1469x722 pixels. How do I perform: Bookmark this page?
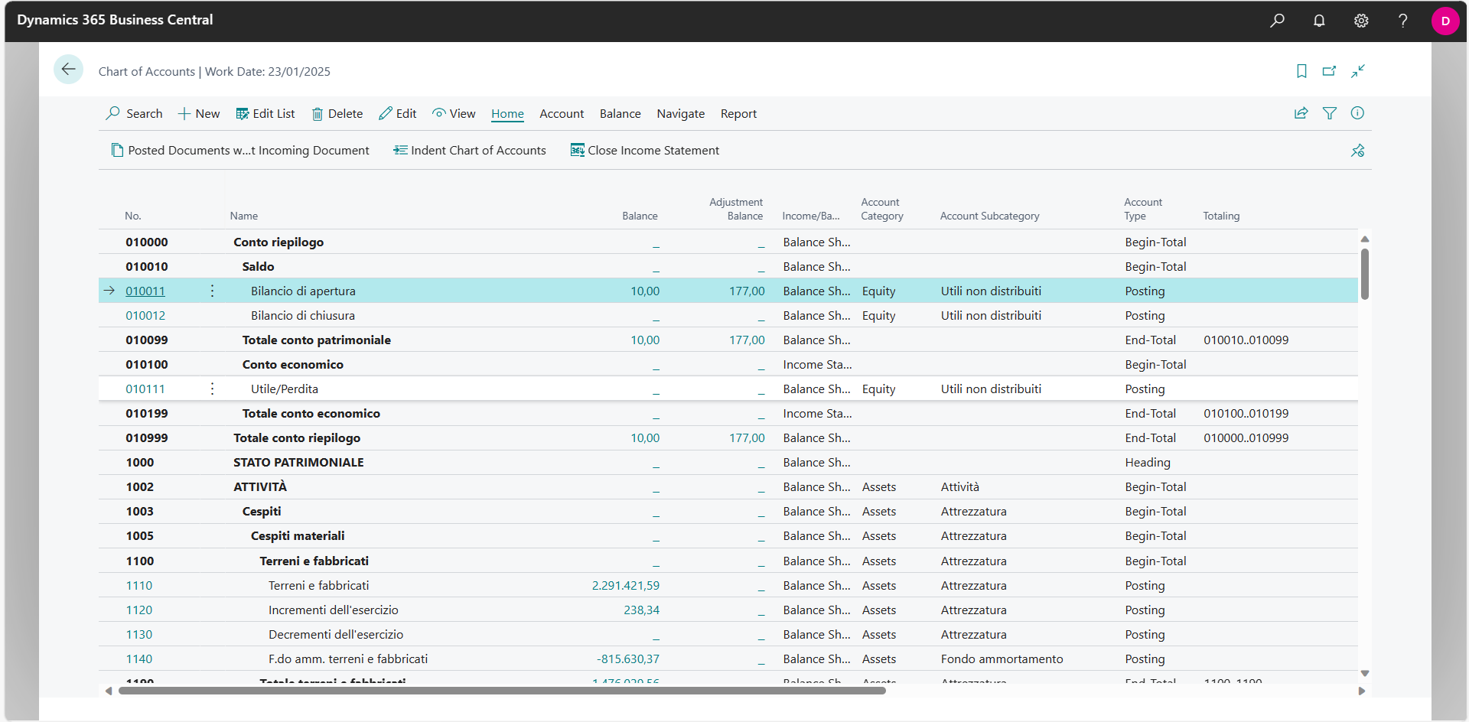[x=1301, y=71]
